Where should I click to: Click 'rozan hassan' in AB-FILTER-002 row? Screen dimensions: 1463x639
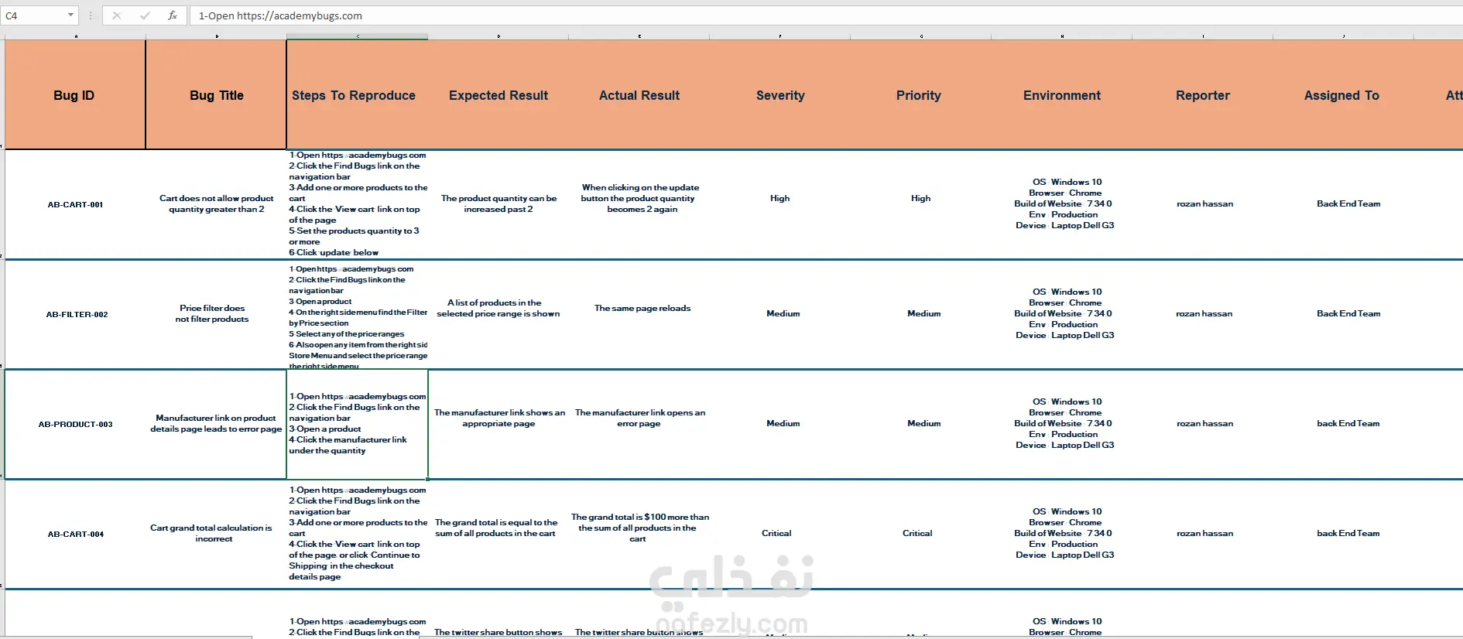[1204, 313]
